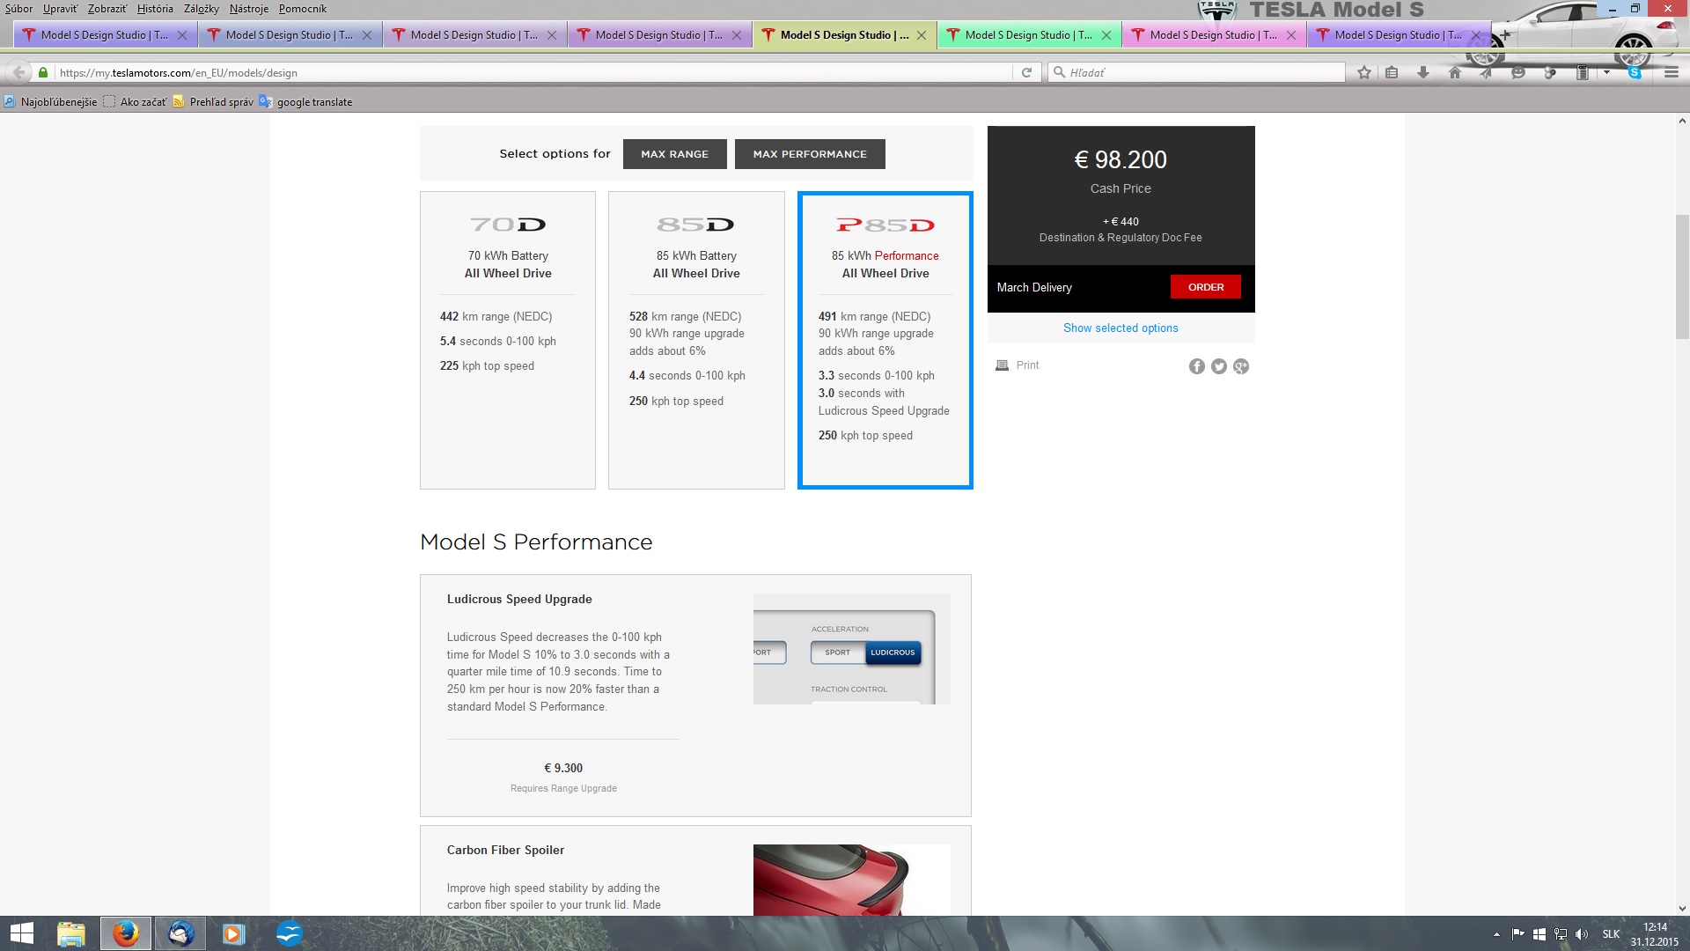Open the Ako začať bookmark
Viewport: 1690px width, 951px height.
click(x=135, y=102)
